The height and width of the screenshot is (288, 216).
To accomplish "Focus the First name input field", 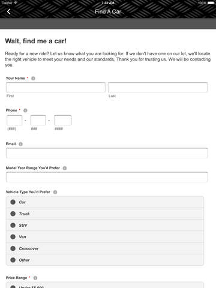I will tap(56, 88).
